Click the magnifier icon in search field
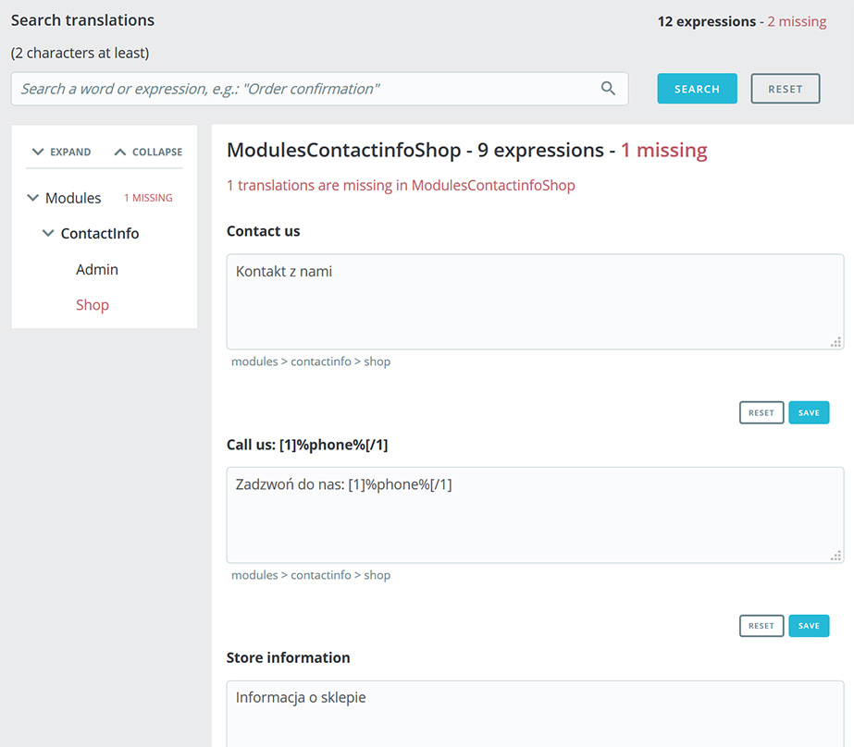Screen dimensions: 854x747 click(608, 88)
